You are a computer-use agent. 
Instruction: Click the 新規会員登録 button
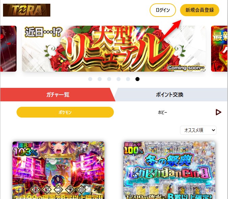[x=200, y=10]
